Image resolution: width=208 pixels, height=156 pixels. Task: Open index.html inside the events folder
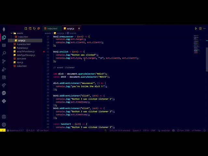(23, 37)
